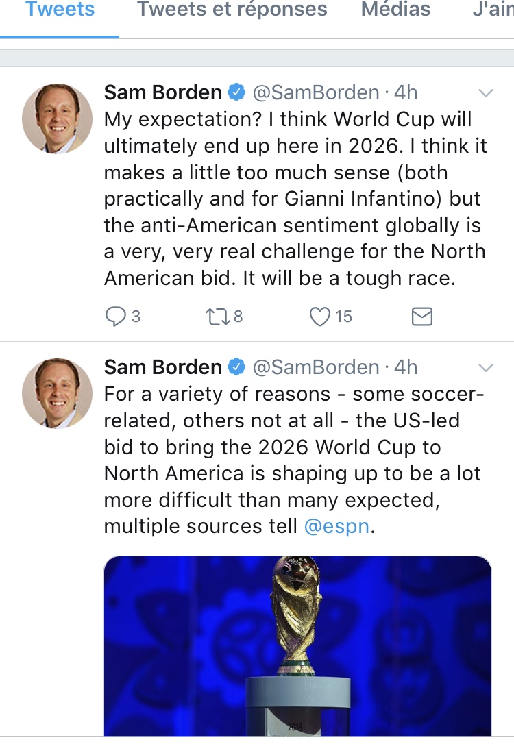
Task: Click Sam Borden name on first tweet
Action: (x=163, y=92)
